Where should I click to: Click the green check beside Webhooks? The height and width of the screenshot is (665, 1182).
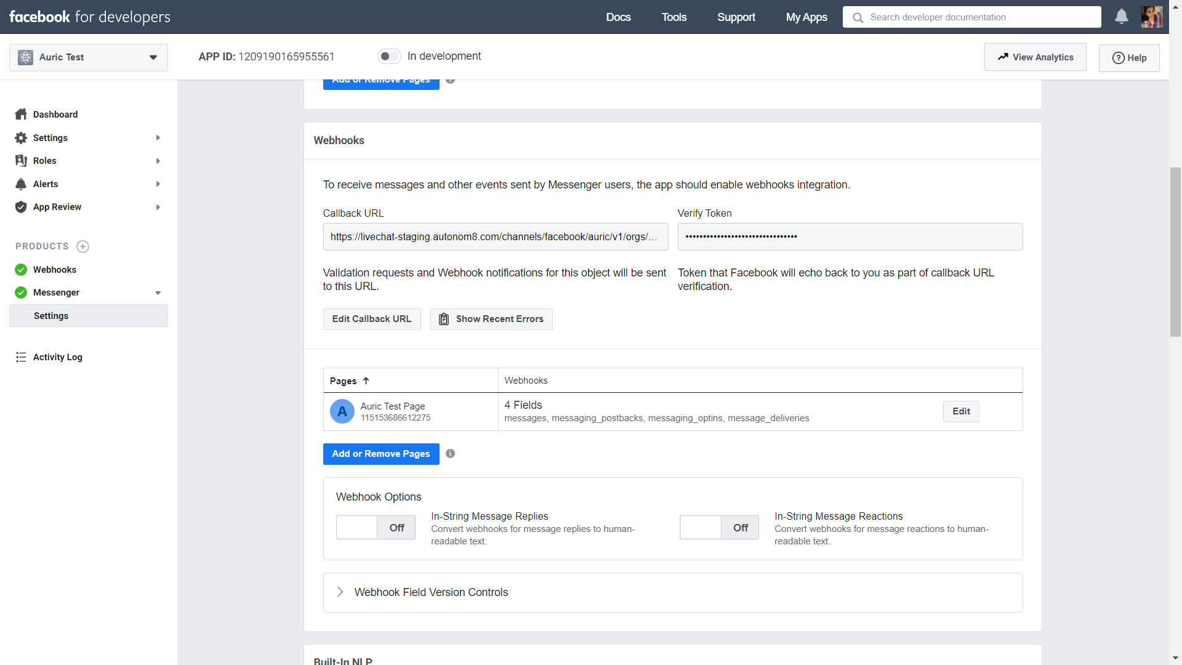tap(21, 270)
